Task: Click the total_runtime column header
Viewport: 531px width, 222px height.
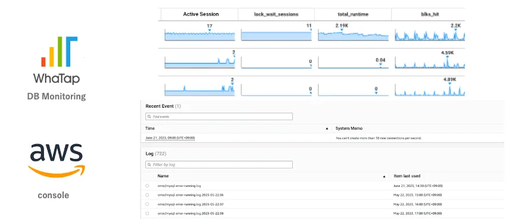Action: tap(352, 14)
